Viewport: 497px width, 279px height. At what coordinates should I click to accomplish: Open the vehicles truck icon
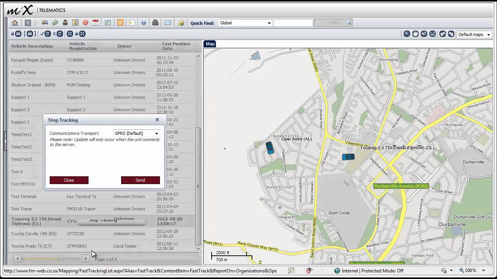[45, 23]
